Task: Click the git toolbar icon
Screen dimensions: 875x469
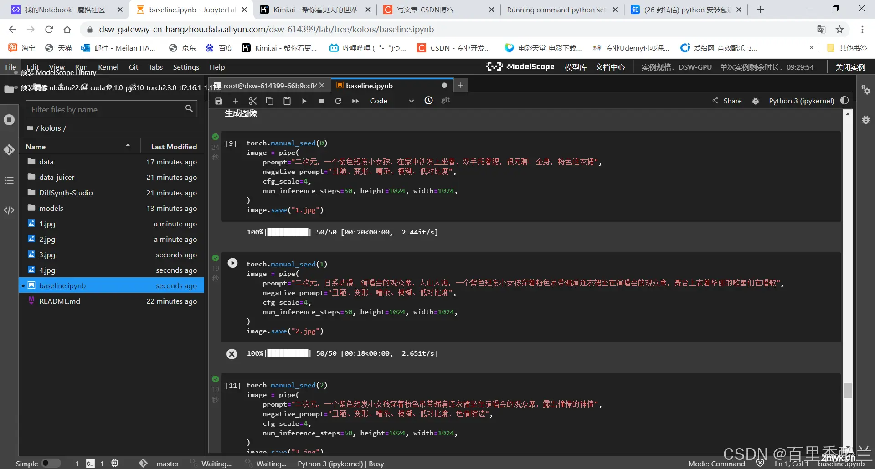Action: tap(446, 100)
